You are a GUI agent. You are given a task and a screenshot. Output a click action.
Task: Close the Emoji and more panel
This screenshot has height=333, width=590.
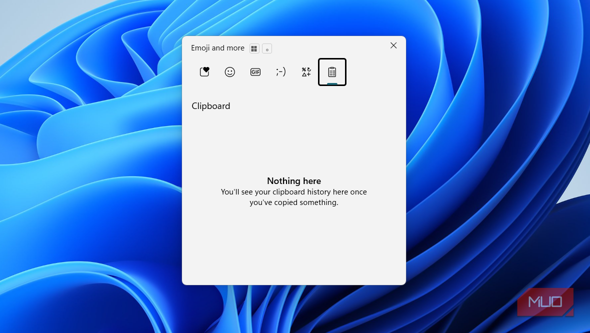coord(393,45)
